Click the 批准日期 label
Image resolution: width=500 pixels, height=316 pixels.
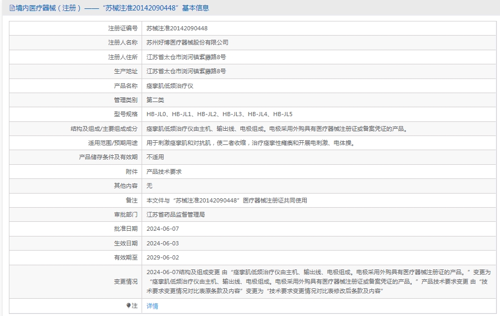[x=125, y=229]
